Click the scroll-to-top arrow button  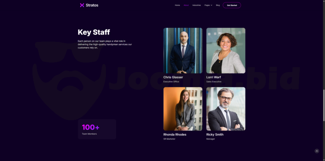pos(317,151)
